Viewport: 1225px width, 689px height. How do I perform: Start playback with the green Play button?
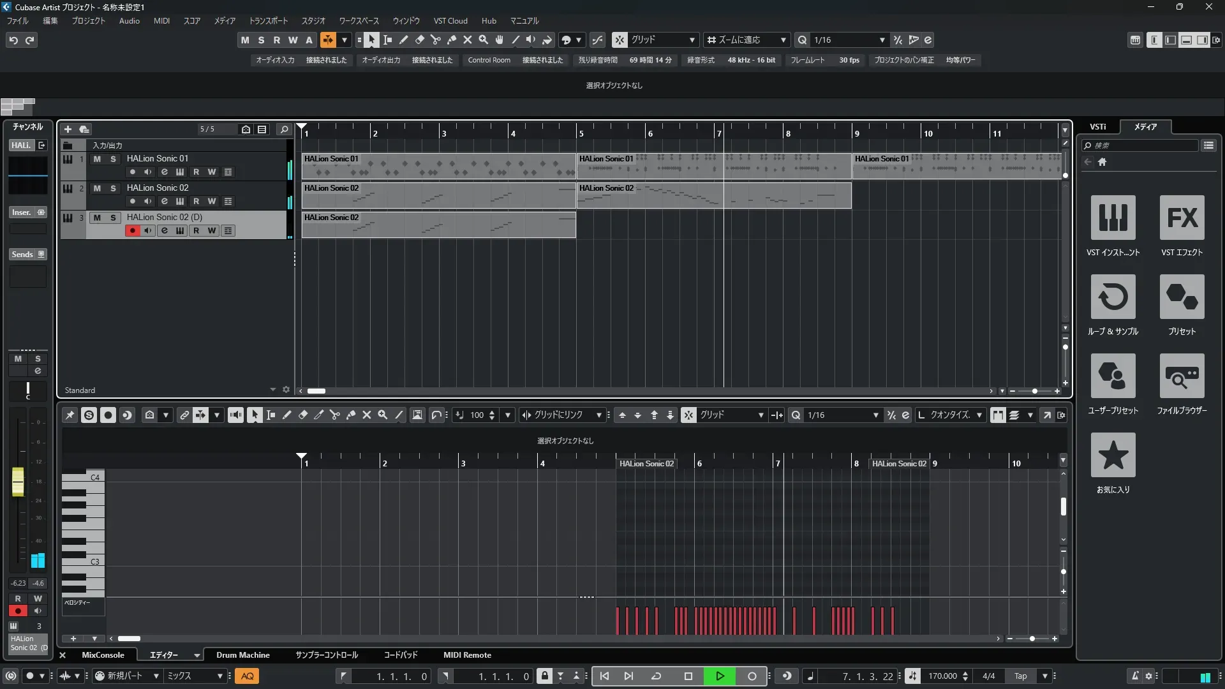click(720, 676)
